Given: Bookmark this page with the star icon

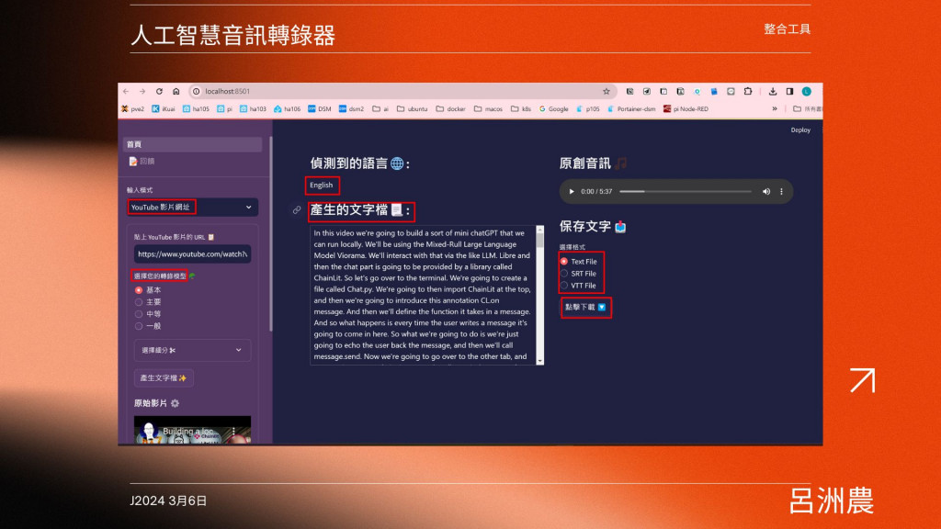Looking at the screenshot, I should (607, 91).
